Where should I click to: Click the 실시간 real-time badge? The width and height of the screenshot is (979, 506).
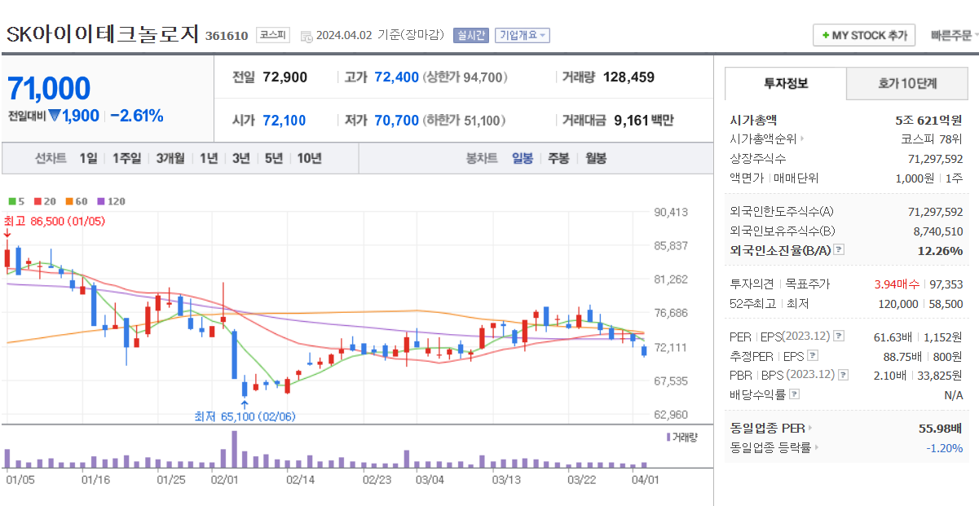click(x=470, y=35)
